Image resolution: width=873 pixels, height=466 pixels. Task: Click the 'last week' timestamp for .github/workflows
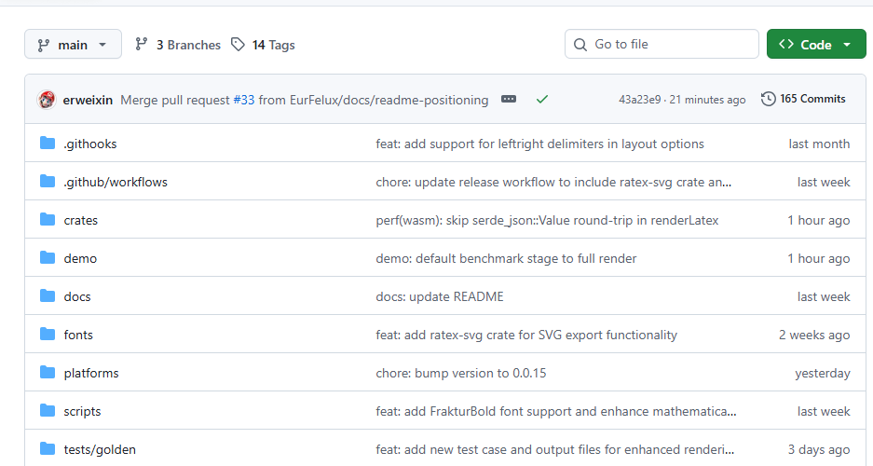(824, 182)
